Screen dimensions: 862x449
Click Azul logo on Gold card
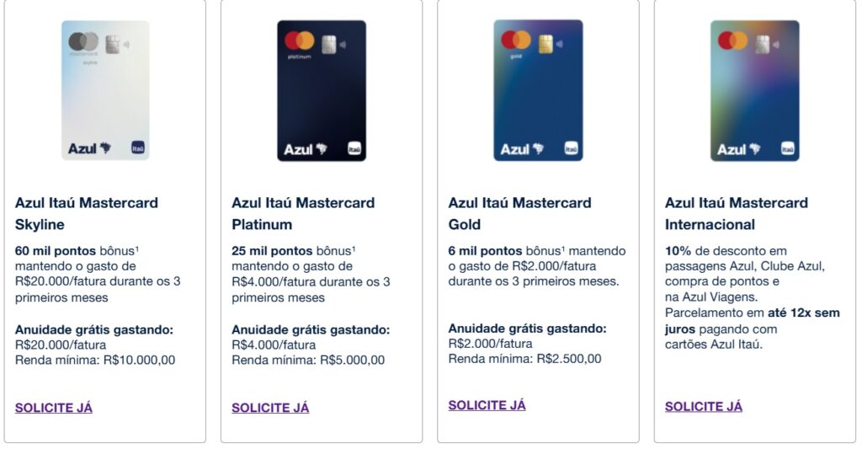[519, 149]
